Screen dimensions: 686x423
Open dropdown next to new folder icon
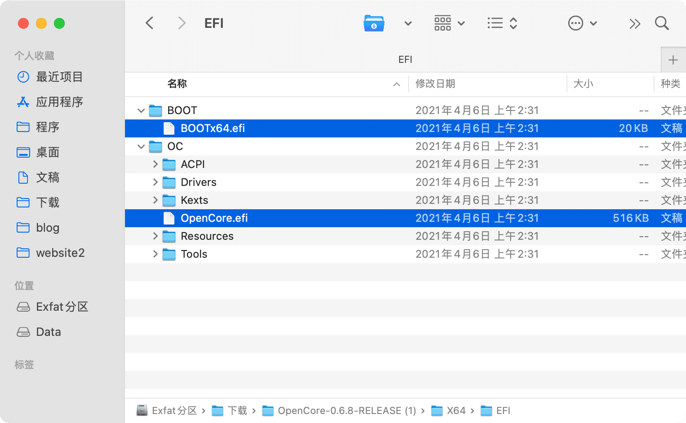408,23
